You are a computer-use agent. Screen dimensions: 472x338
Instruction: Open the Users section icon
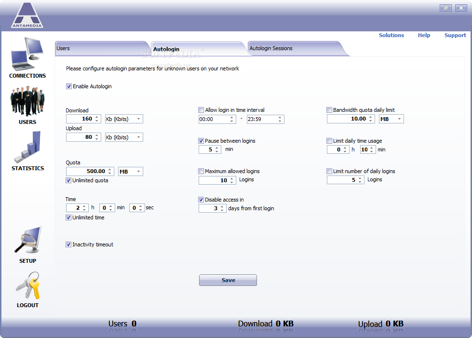27,101
